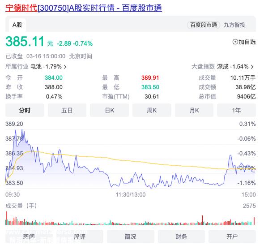
Task: Open the 宁德时代 A股实时行情 title link
Action: (84, 8)
